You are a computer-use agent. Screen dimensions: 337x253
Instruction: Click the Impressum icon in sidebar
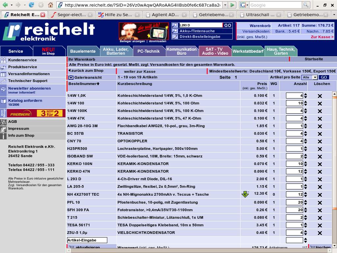[x=3, y=129]
